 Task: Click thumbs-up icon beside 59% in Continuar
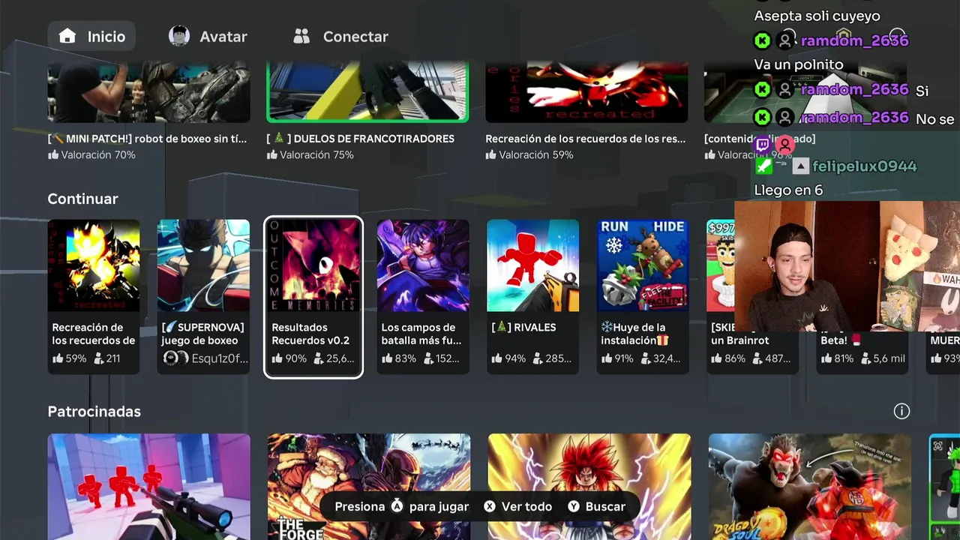(57, 358)
